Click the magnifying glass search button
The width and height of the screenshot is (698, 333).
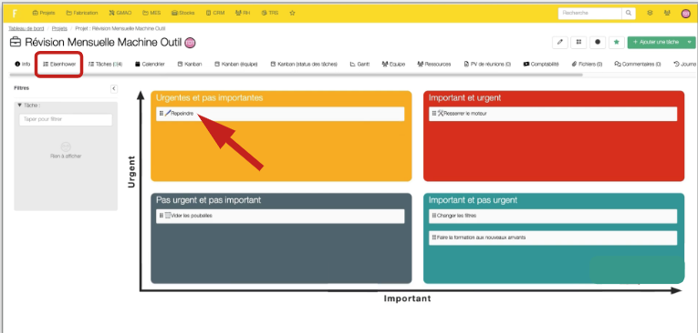pyautogui.click(x=629, y=14)
